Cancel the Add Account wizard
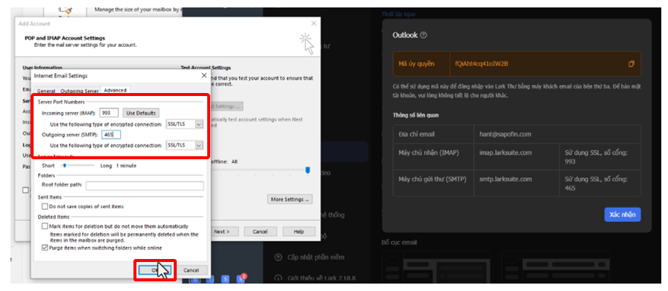The width and height of the screenshot is (668, 291). tap(260, 232)
